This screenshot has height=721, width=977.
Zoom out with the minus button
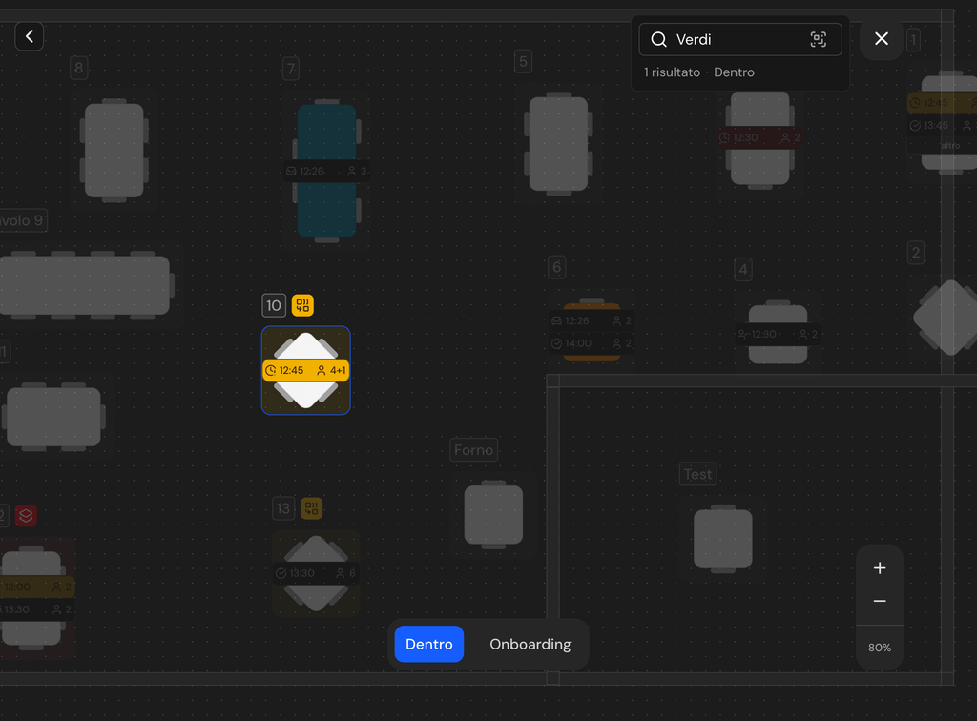point(879,601)
